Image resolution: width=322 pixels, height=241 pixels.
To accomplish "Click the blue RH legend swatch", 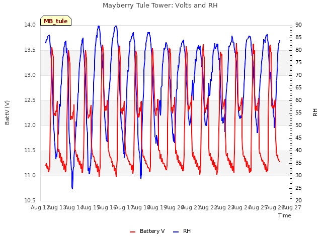I will (x=176, y=232).
